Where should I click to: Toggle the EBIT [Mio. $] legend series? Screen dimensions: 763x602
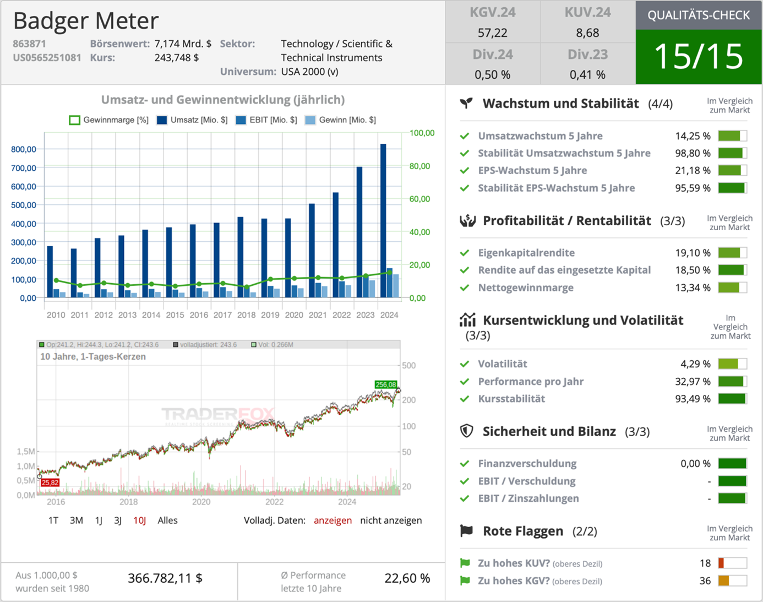pos(266,120)
